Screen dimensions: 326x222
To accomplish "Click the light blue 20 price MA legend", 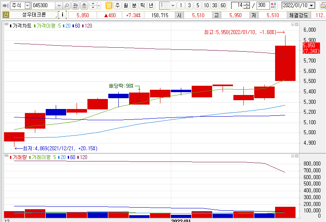I will (67, 26).
